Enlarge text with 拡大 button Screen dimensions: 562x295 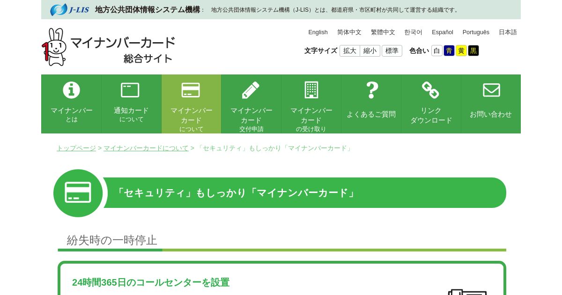[350, 51]
